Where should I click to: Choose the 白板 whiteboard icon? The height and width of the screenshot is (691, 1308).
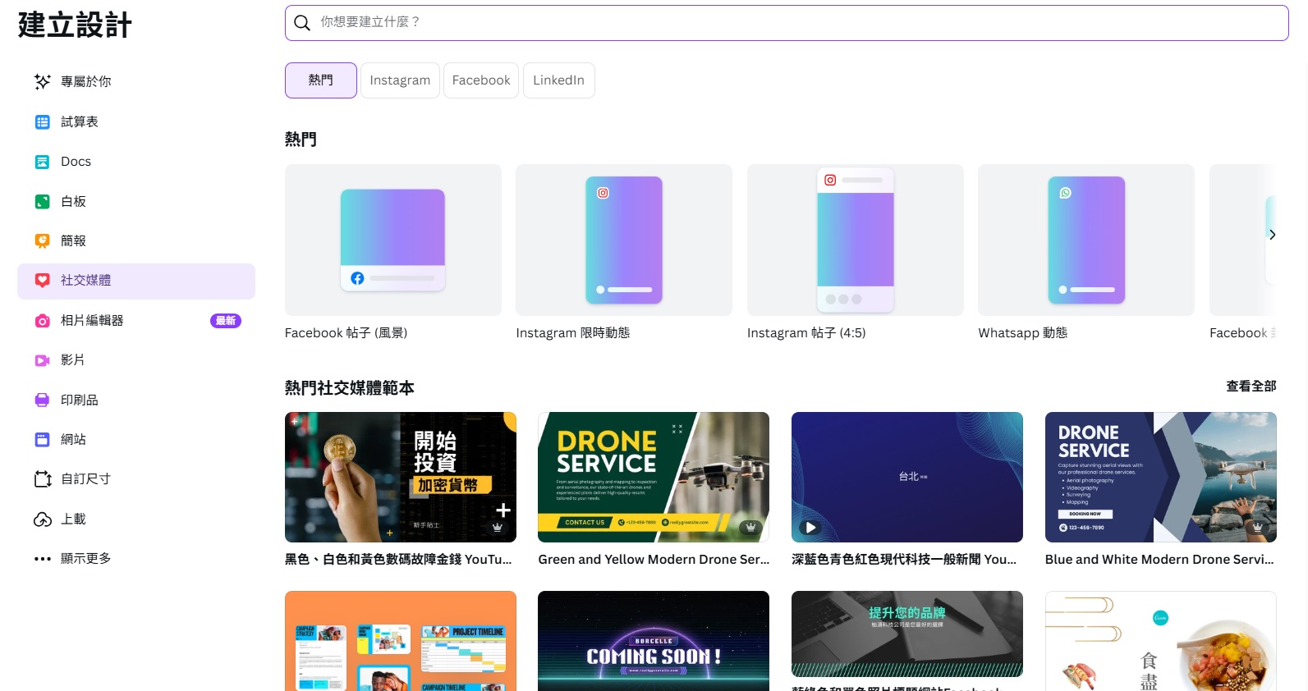click(43, 201)
